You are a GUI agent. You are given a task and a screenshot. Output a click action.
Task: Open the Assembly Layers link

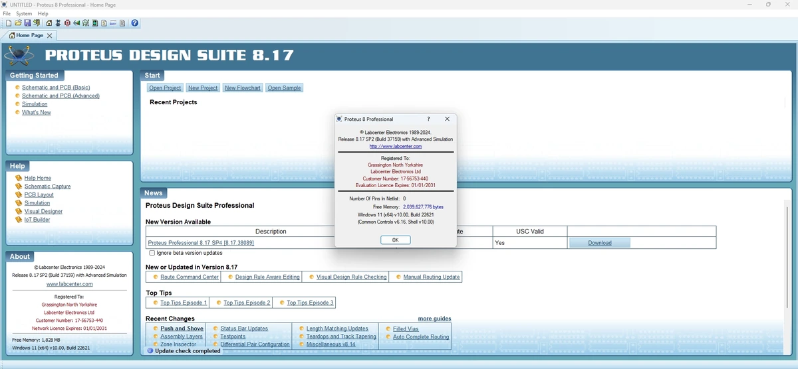[x=182, y=336]
